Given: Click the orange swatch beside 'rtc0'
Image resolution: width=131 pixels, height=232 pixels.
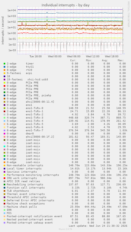Looking at the screenshot, I should (x=4, y=70).
